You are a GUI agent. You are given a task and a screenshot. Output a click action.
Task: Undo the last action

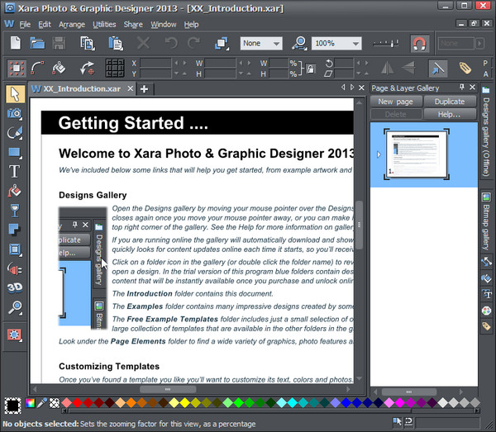pos(171,43)
